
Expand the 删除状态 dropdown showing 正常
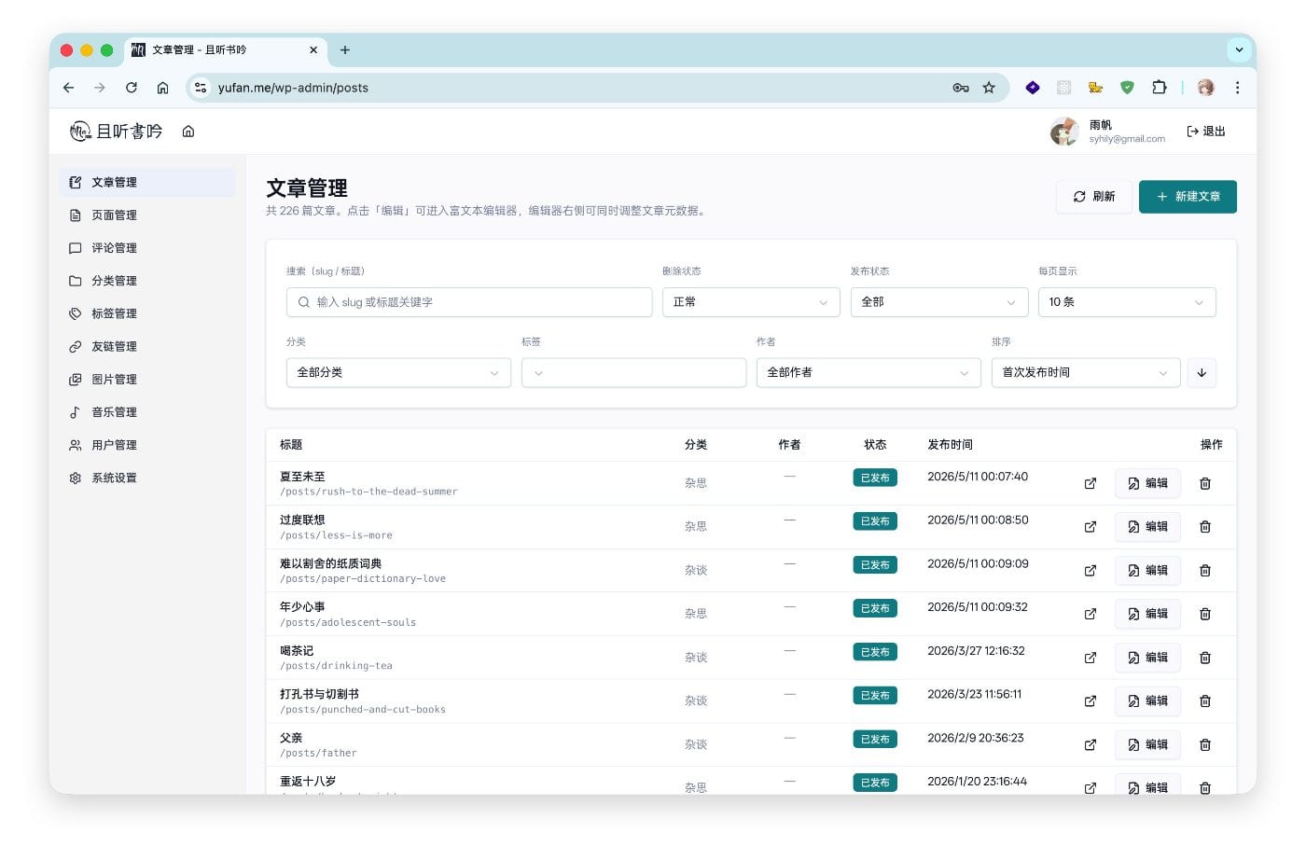(751, 302)
